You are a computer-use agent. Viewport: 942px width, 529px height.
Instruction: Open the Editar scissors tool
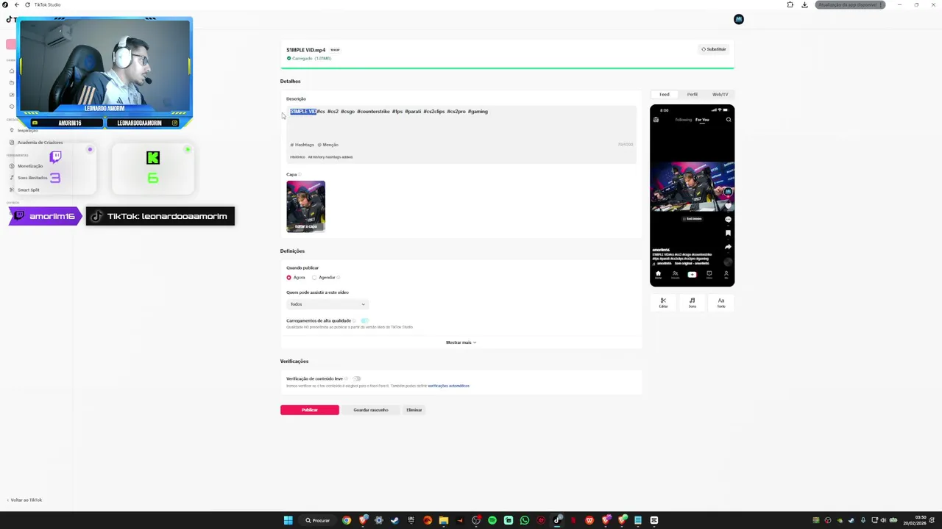pos(663,302)
